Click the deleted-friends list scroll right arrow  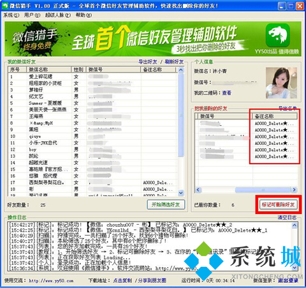pos(295,190)
